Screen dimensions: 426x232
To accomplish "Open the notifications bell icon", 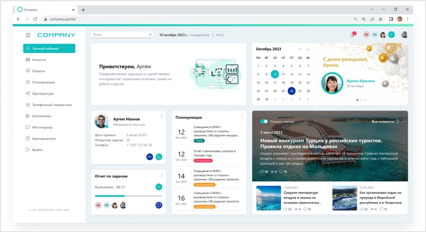I will click(x=352, y=35).
